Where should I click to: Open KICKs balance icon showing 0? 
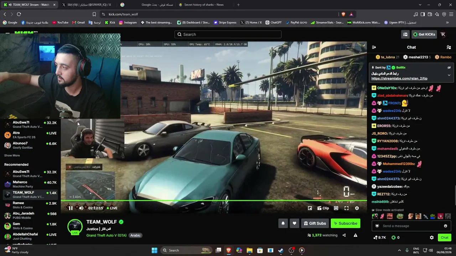[x=395, y=238]
